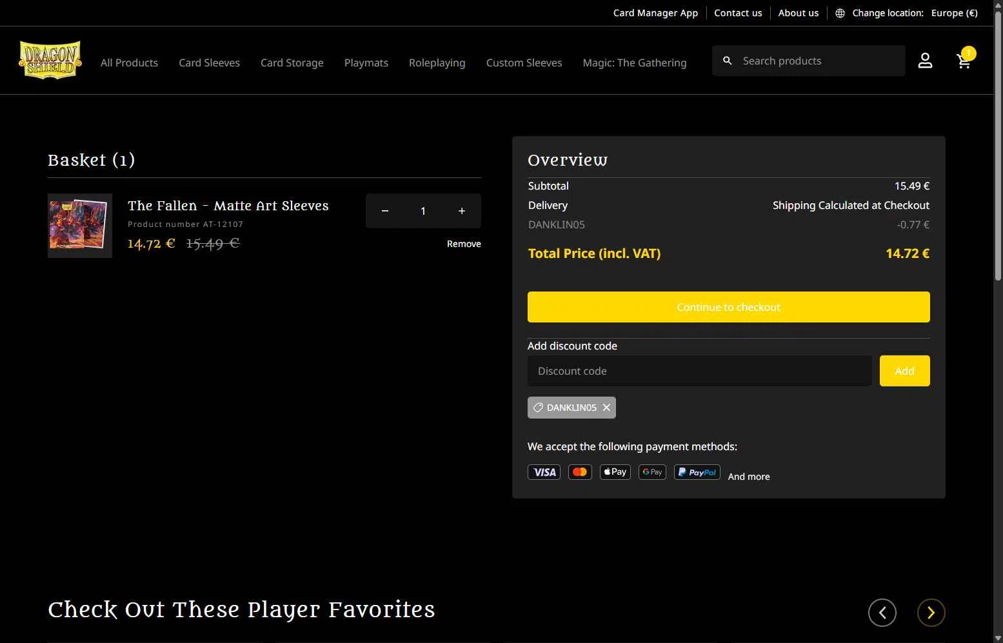Click the Basket (1) heading
The height and width of the screenshot is (643, 1003).
tap(92, 160)
